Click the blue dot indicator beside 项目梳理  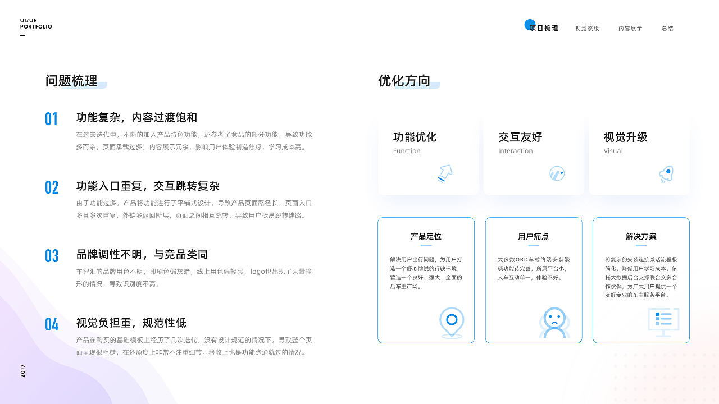[530, 24]
